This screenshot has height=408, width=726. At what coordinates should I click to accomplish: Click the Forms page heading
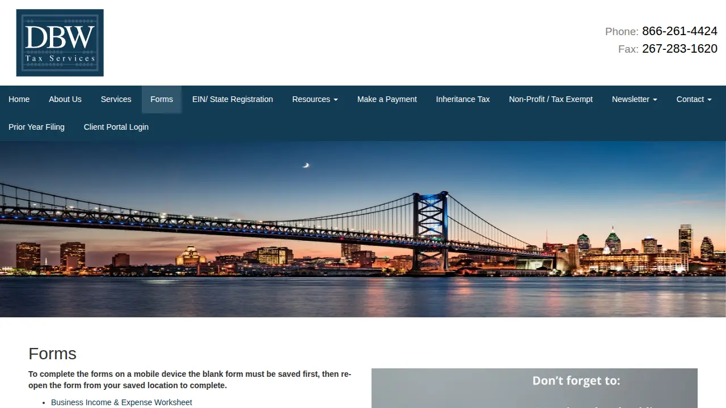52,354
